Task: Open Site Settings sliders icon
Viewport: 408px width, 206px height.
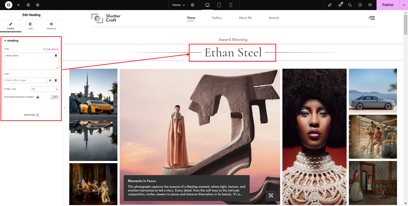Action: point(28,5)
